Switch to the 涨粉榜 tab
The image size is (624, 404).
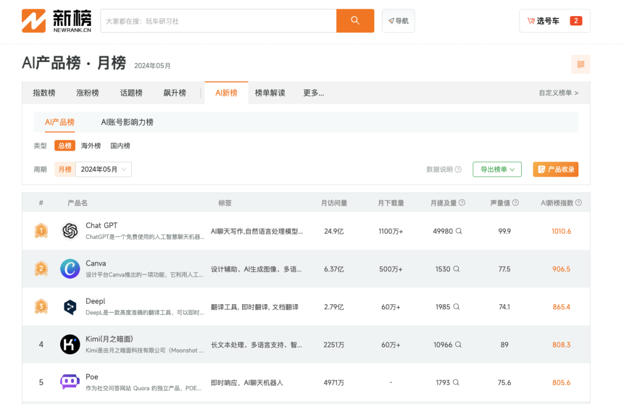coord(88,93)
